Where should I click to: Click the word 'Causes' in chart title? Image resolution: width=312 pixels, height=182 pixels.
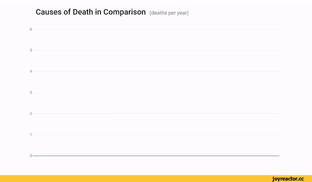[x=49, y=12]
